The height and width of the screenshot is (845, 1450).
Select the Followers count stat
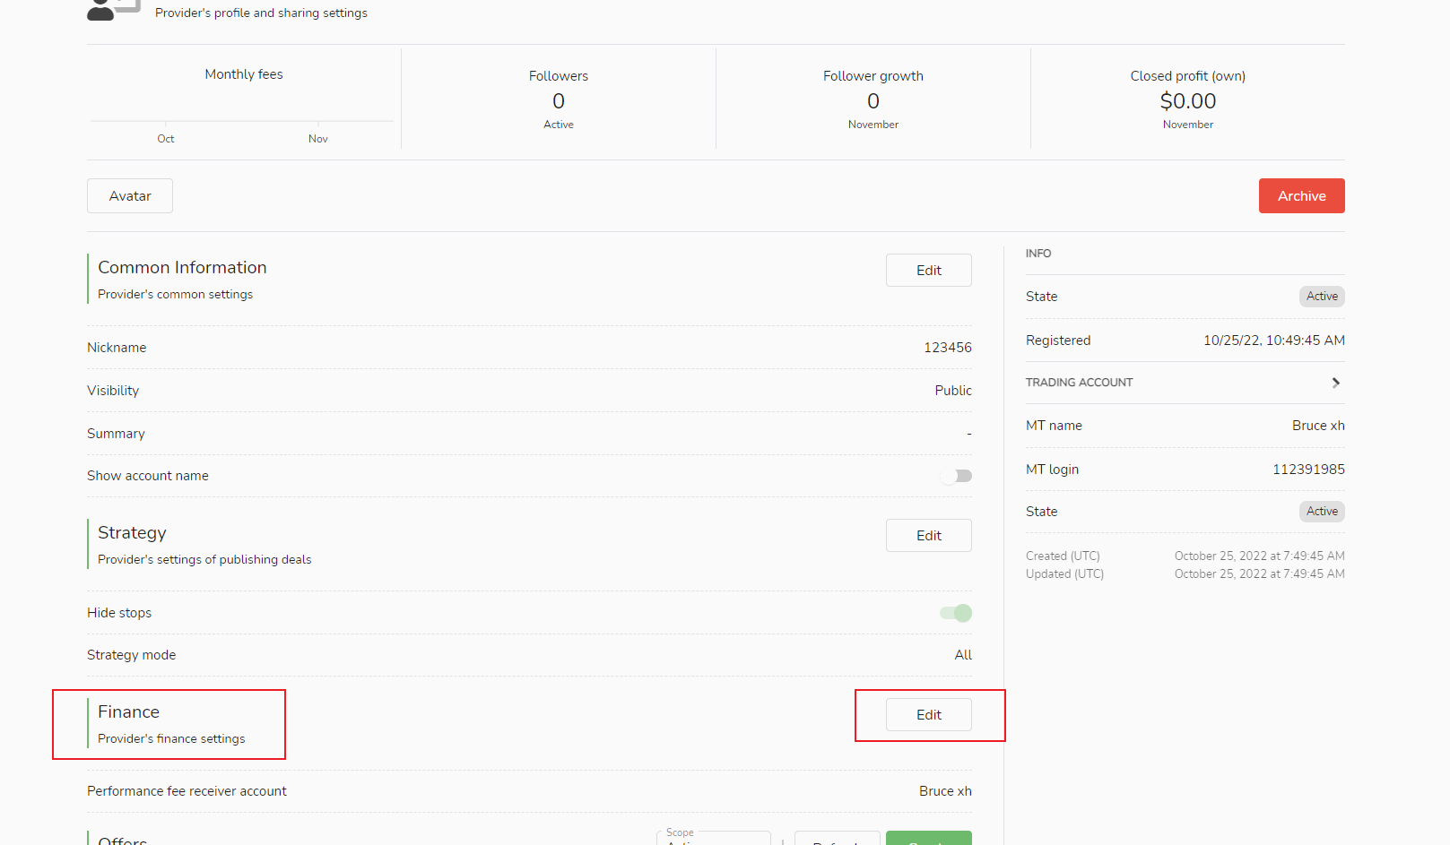tap(558, 101)
